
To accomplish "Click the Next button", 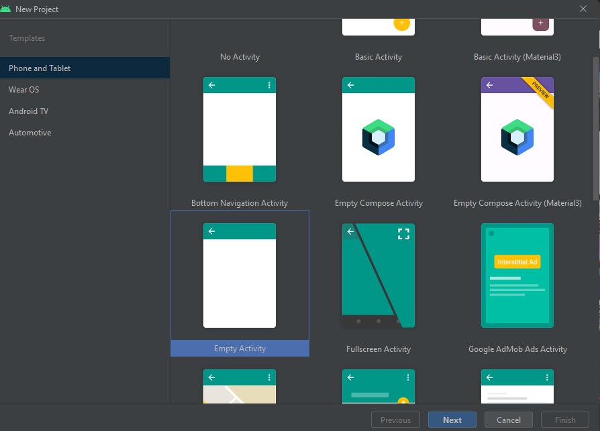I will 452,420.
